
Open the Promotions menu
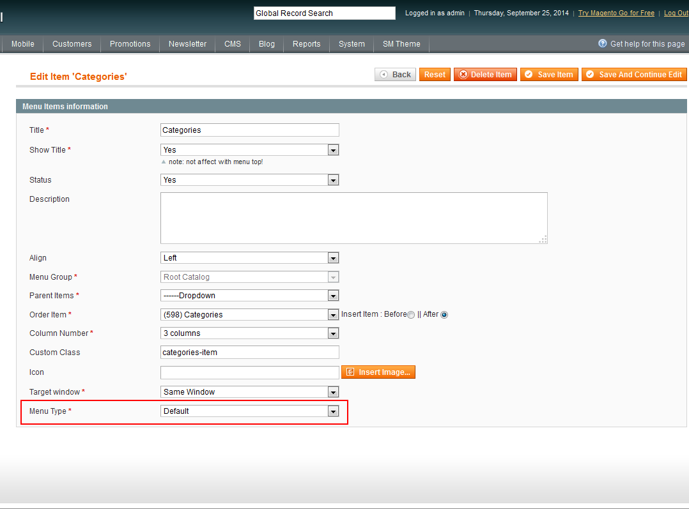click(x=130, y=44)
